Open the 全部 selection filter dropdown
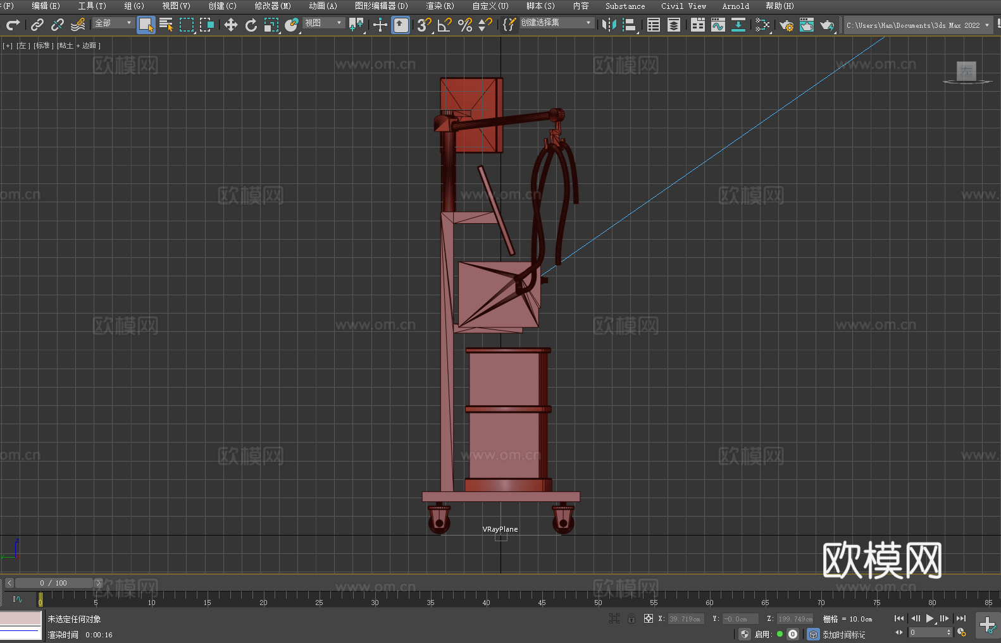The image size is (1001, 643). 114,23
